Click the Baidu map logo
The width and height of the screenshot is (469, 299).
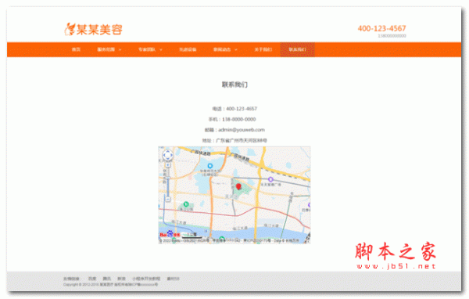[170, 235]
